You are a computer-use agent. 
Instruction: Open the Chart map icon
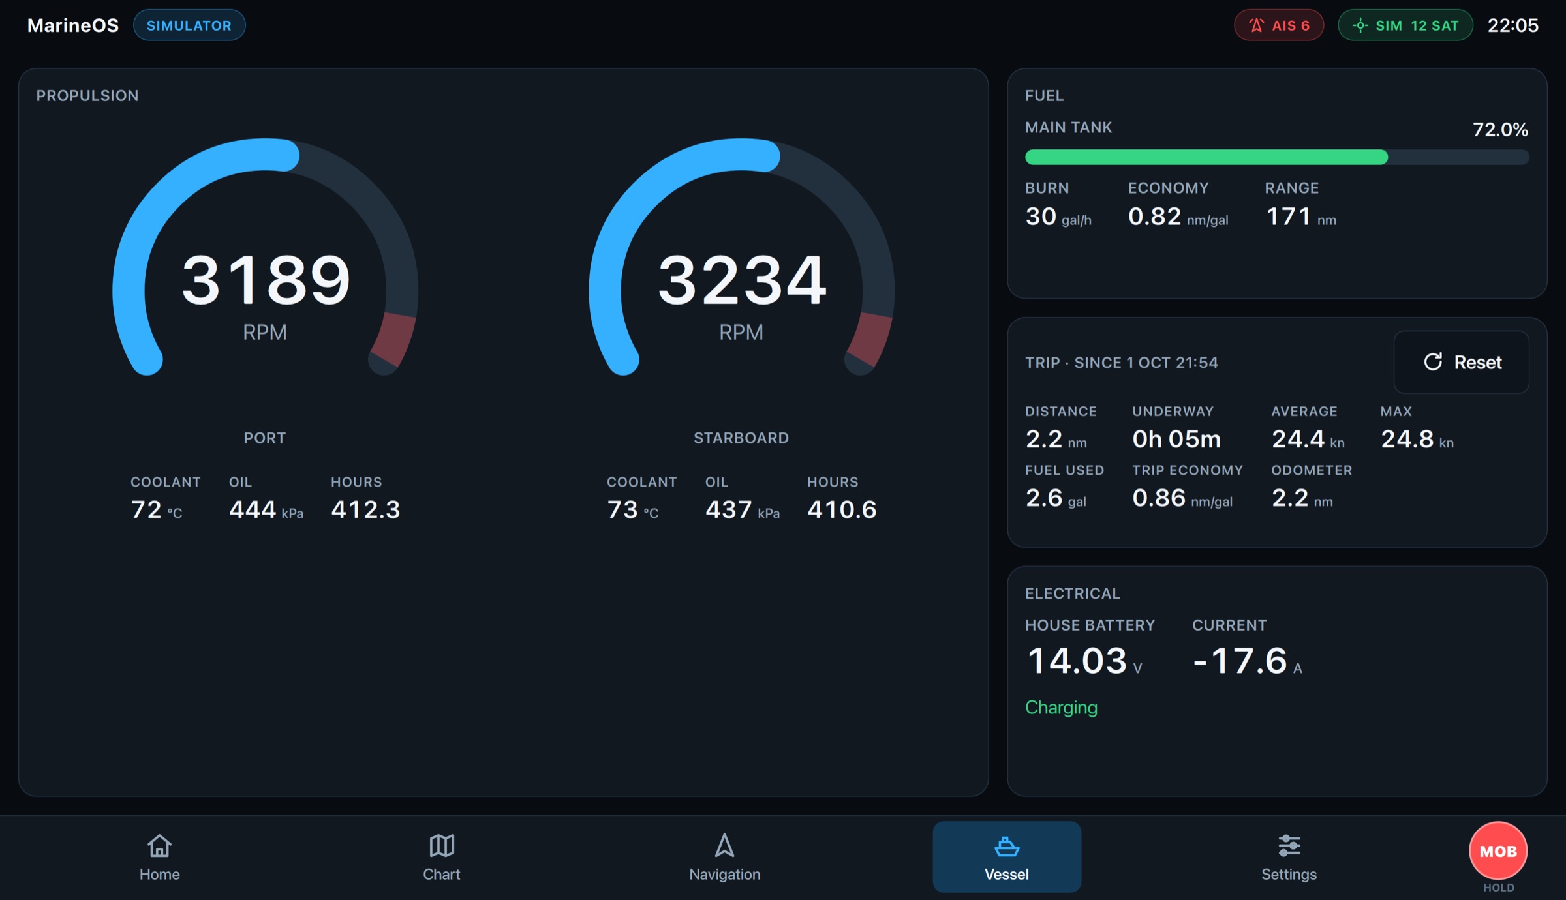tap(442, 845)
